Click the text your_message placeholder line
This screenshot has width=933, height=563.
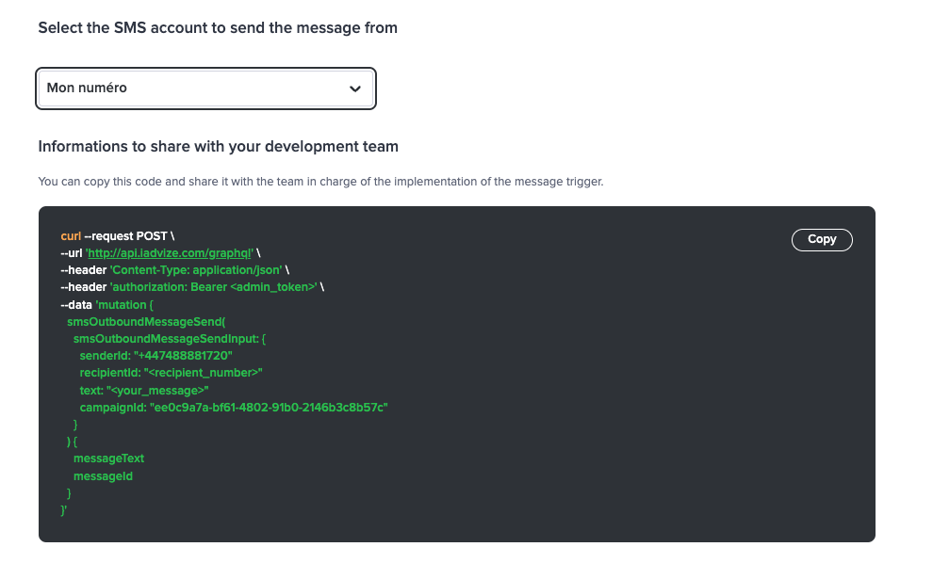click(x=144, y=391)
